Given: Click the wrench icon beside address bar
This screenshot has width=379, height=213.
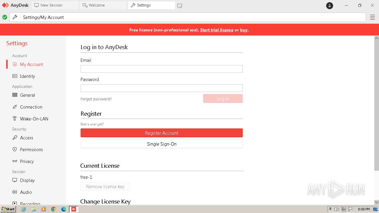Looking at the screenshot, I should 15,17.
